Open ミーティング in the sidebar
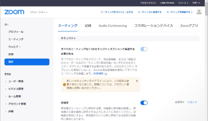Image resolution: width=208 pixels, height=121 pixels. tap(16, 39)
